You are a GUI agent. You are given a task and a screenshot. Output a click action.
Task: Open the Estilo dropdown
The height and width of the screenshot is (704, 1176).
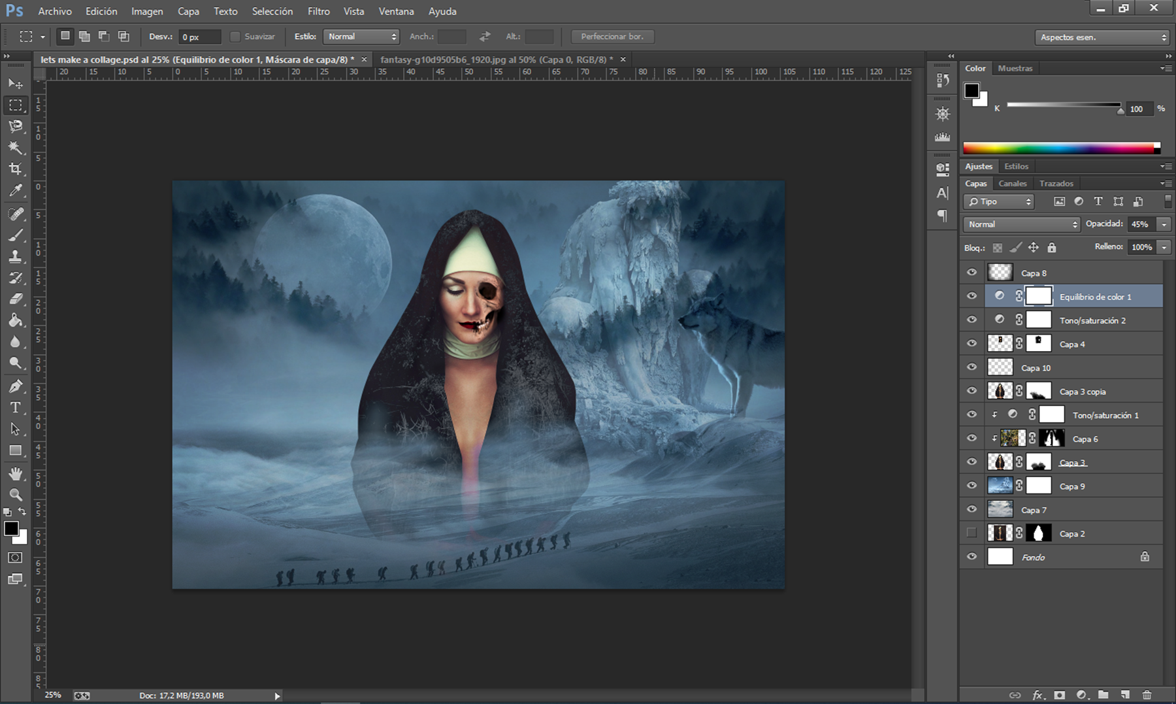(x=361, y=37)
